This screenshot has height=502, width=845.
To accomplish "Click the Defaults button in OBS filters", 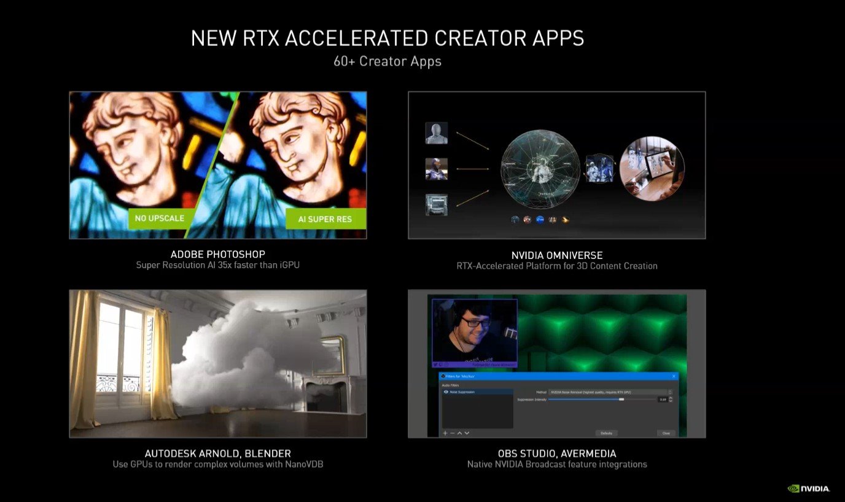I will (x=607, y=433).
